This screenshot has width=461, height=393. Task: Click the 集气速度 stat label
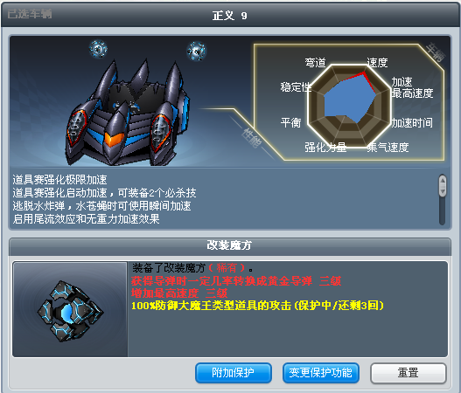388,147
